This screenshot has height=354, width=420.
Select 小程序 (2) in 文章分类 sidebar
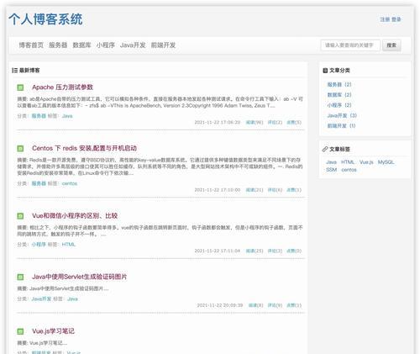(x=339, y=105)
